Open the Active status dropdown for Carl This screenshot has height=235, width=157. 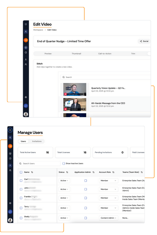64,181
